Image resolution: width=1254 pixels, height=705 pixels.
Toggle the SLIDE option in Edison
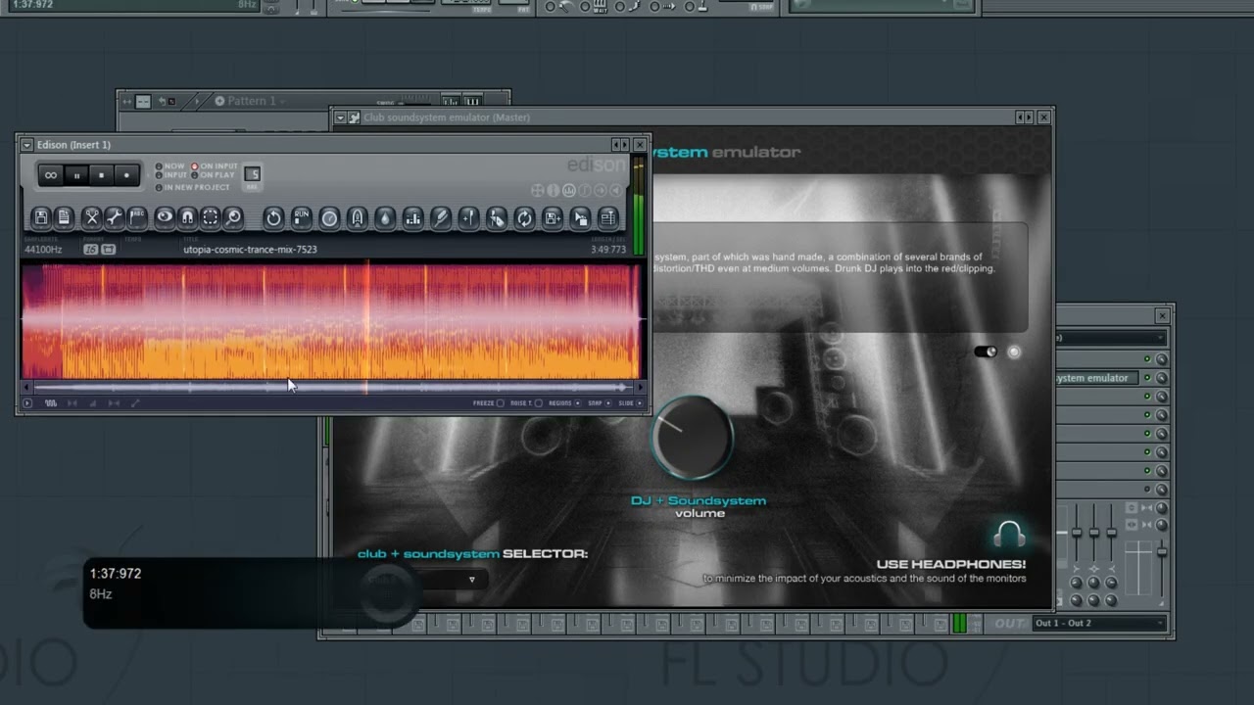point(631,403)
